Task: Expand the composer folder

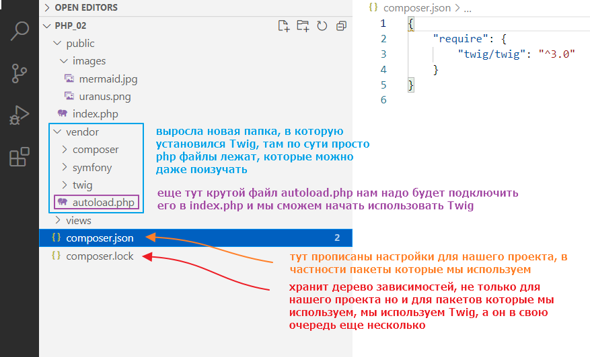Action: [96, 150]
